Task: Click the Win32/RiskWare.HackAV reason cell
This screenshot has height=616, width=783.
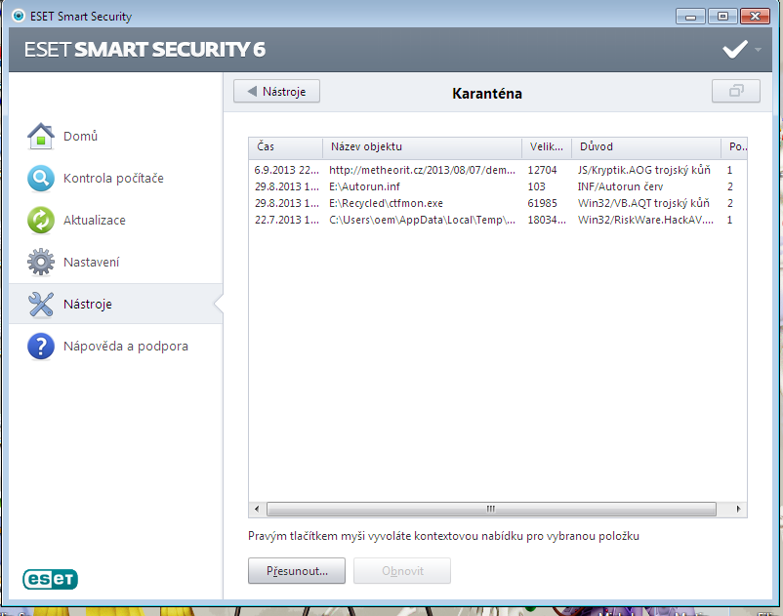Action: click(x=645, y=220)
